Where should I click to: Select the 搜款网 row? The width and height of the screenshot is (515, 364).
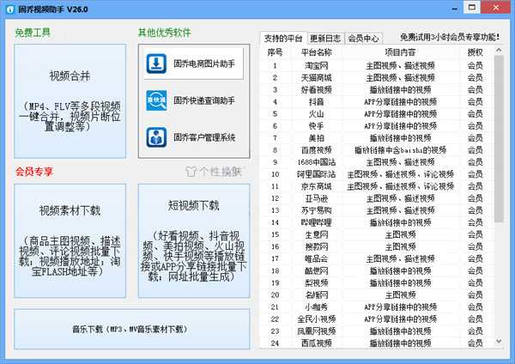pos(377,246)
